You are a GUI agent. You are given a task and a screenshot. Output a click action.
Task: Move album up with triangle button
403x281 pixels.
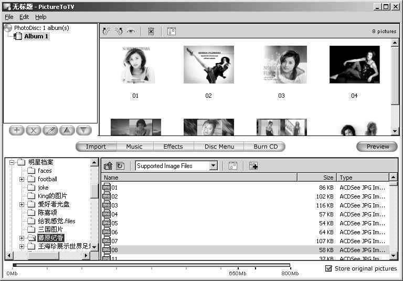67,130
